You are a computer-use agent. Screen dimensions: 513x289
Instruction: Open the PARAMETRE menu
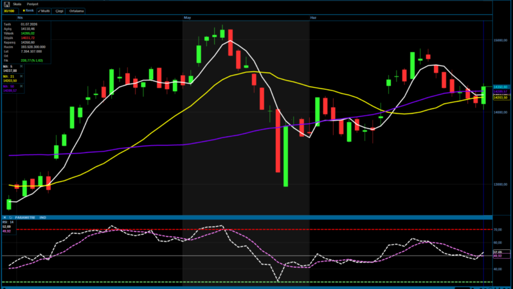(x=25, y=218)
